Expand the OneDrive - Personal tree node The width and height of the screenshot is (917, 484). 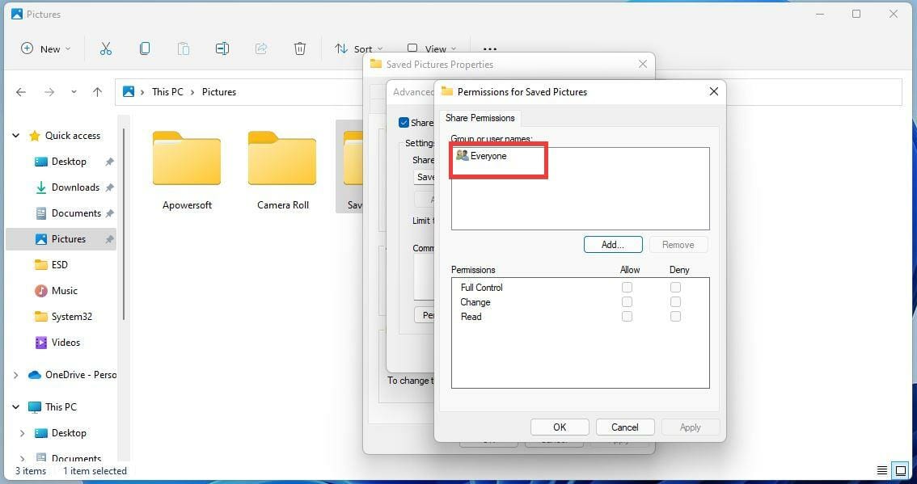coord(16,375)
